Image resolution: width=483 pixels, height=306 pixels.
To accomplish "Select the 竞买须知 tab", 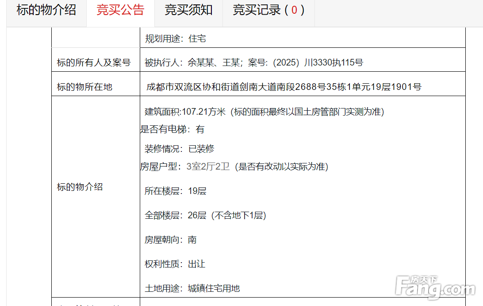I will tap(188, 10).
